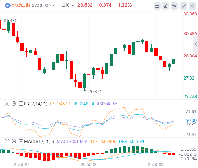Viewport: 198px width, 168px height.
Task: Click the RSI1:46.91 value
Action: pos(60,104)
